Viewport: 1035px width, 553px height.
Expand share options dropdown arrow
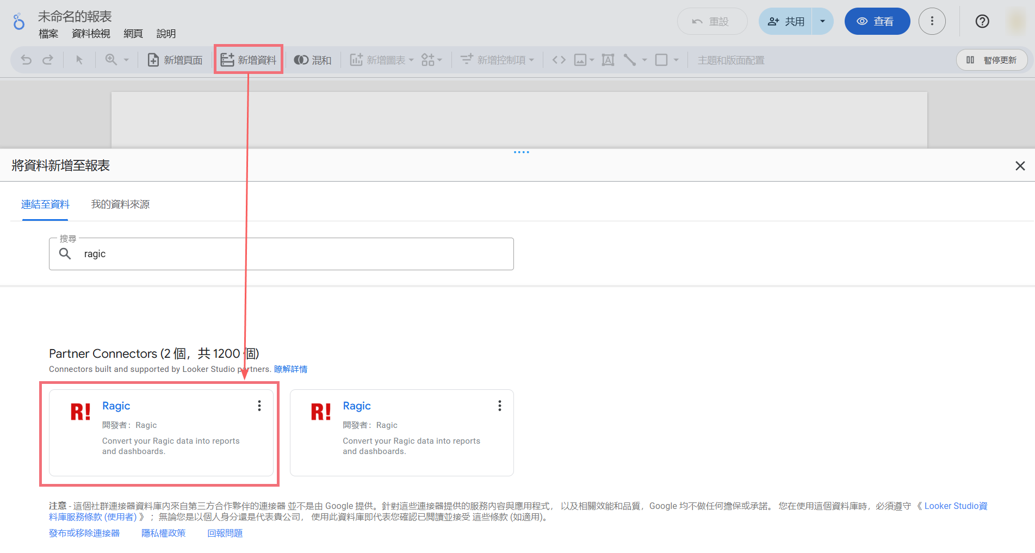[x=822, y=21]
